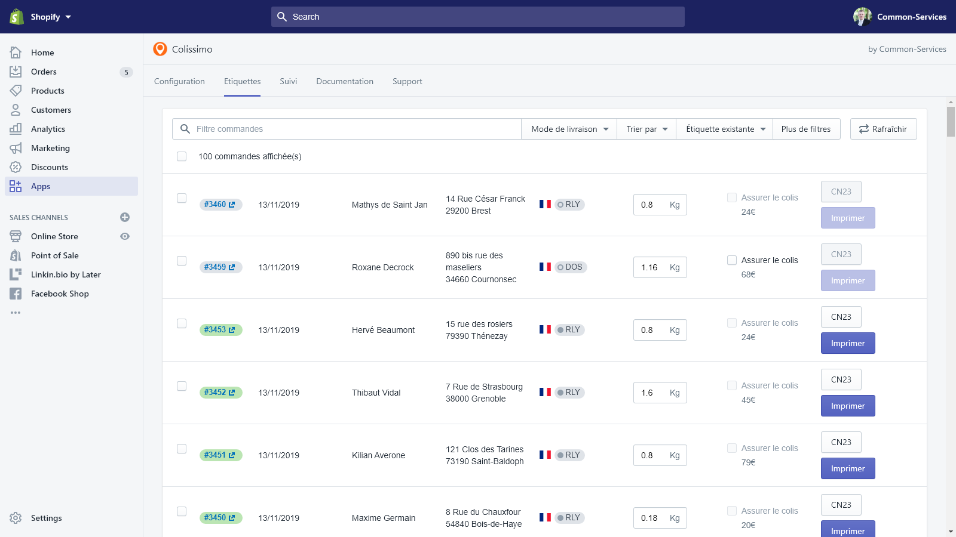Select order #3459 row checkbox
The width and height of the screenshot is (956, 537).
point(182,261)
